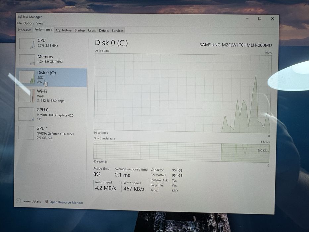Switch to the App history tab
The image size is (309, 232).
tap(63, 30)
